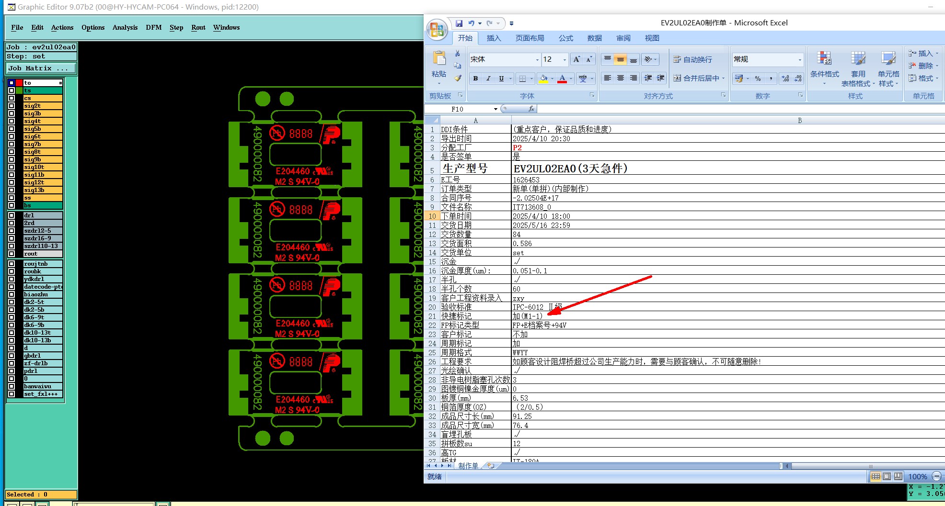Open the font size dropdown
The image size is (945, 506).
click(x=565, y=60)
